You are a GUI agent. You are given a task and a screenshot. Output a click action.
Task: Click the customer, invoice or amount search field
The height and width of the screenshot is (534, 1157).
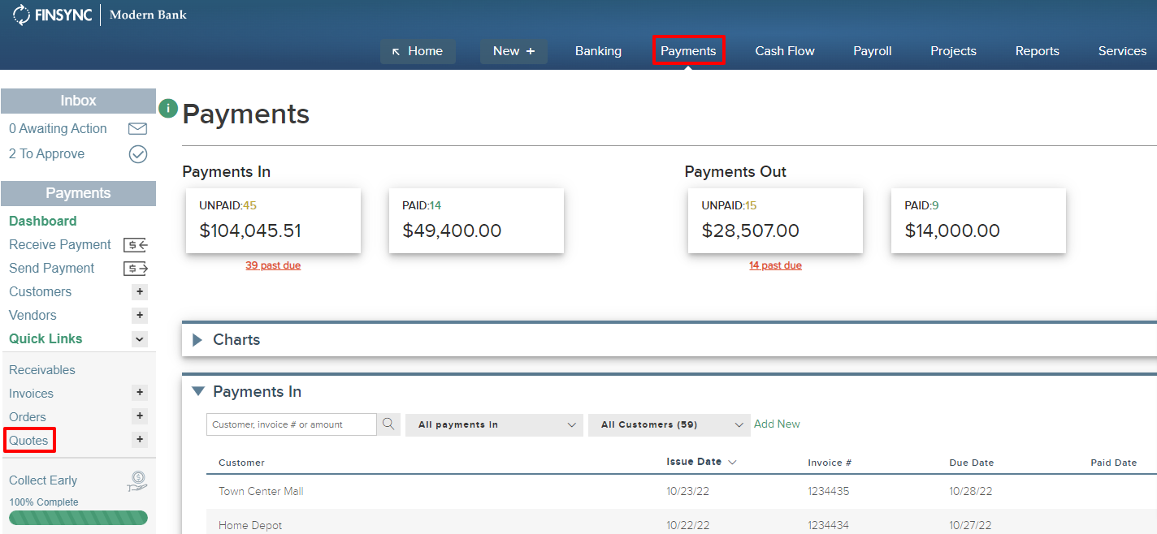click(x=292, y=424)
